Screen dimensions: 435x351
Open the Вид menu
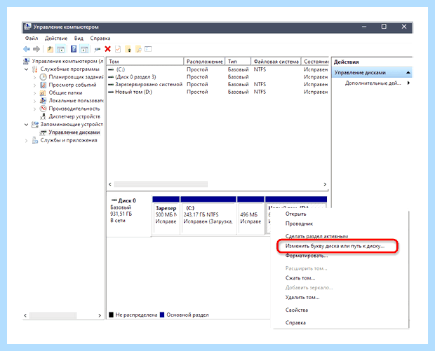(x=79, y=39)
